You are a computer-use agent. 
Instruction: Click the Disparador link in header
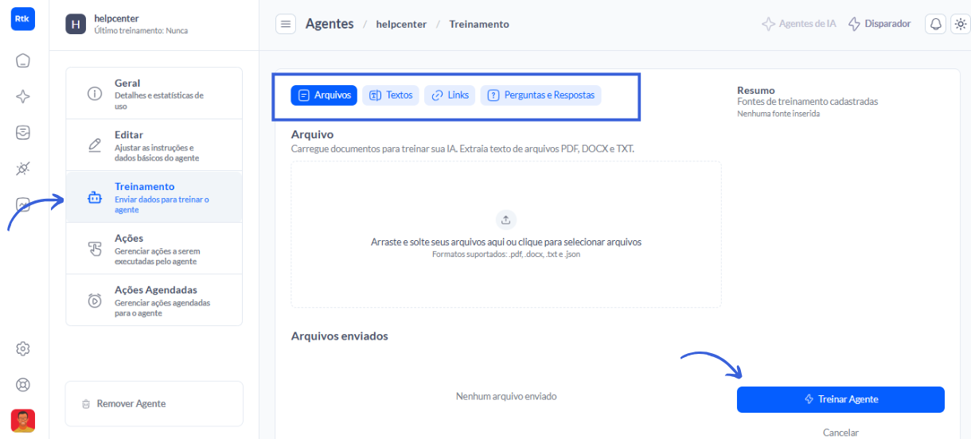[x=879, y=24]
